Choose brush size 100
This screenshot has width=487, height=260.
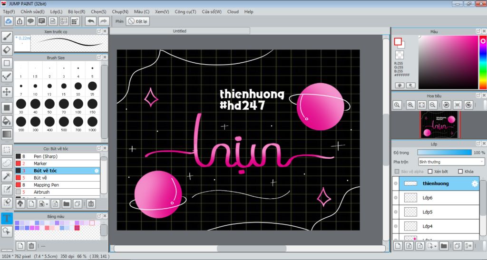click(78, 106)
